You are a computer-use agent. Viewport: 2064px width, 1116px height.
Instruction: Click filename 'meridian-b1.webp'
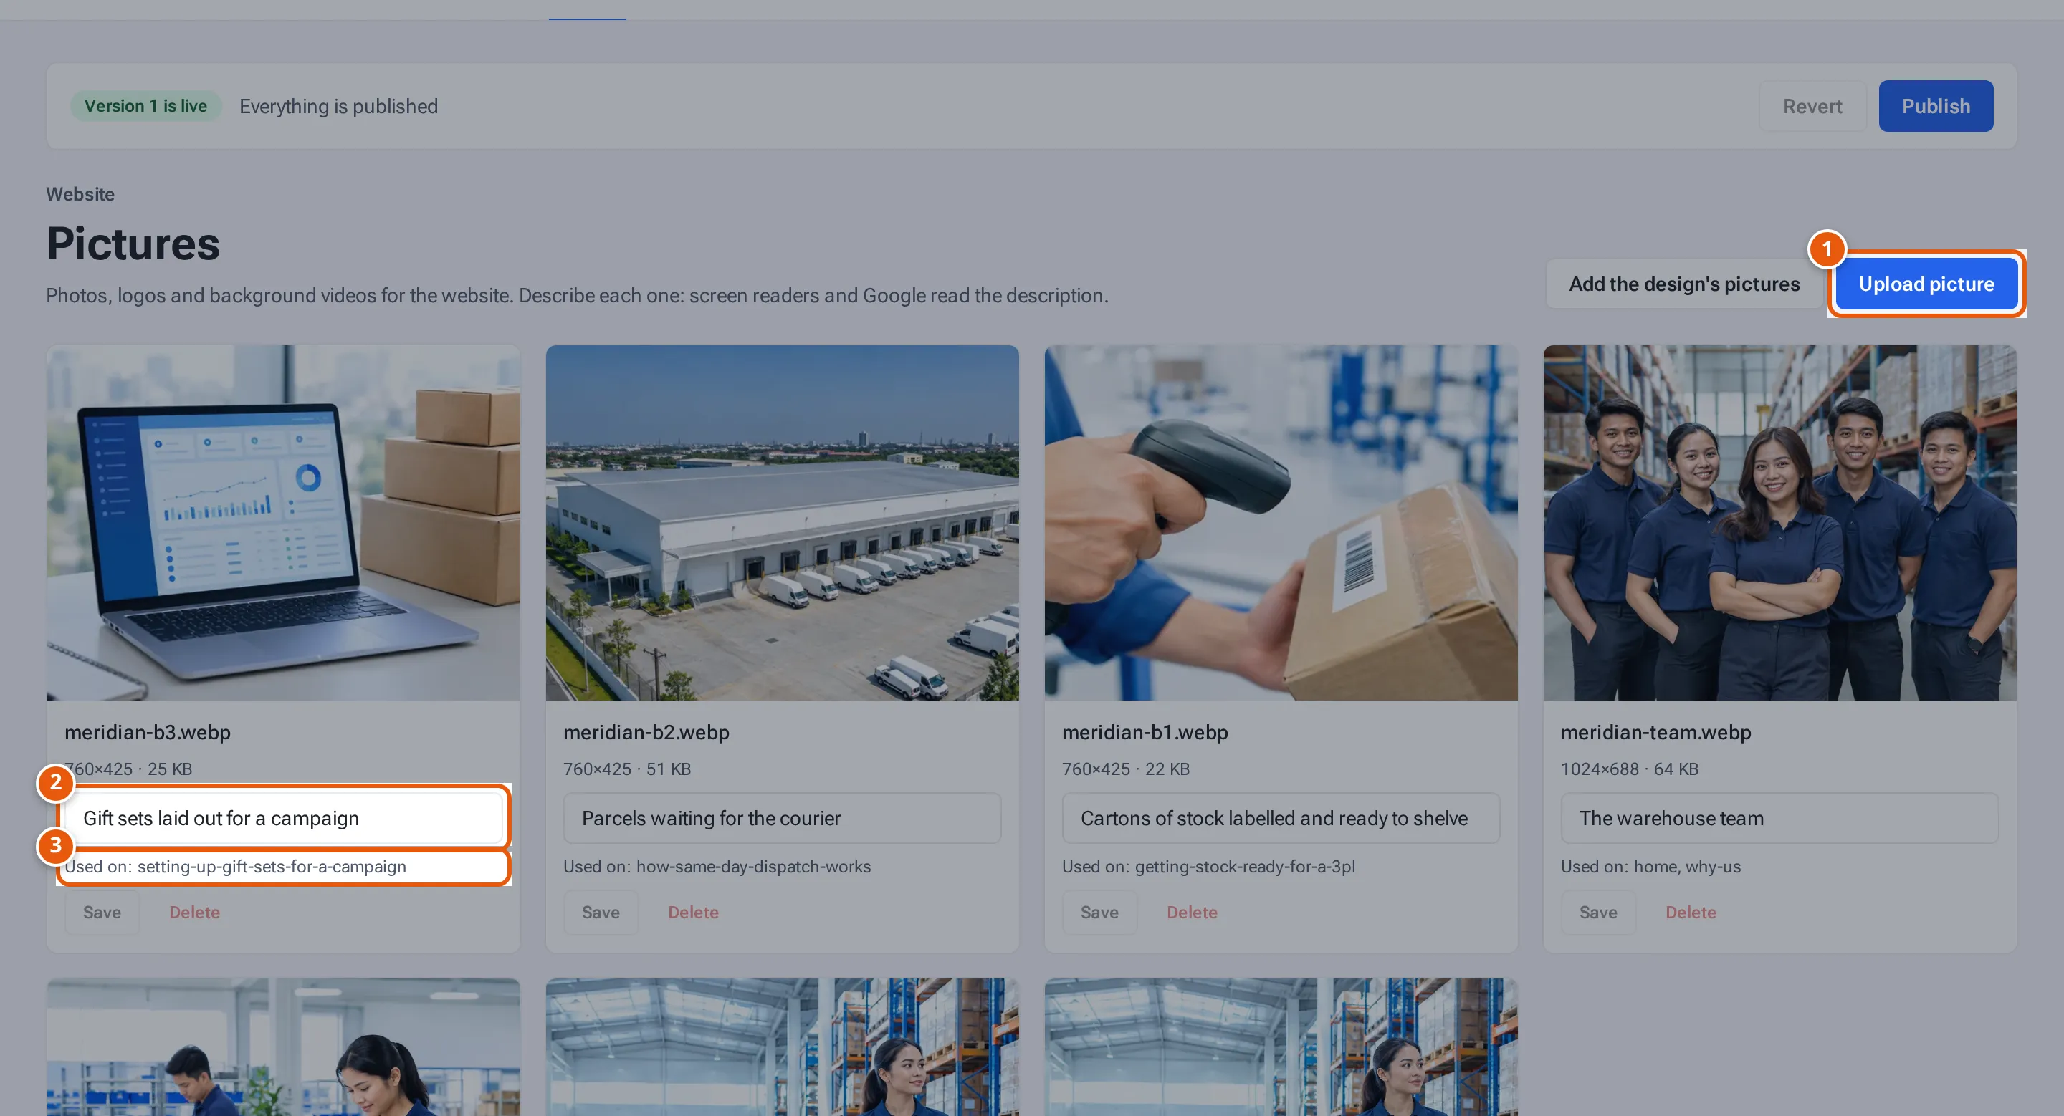(x=1145, y=732)
